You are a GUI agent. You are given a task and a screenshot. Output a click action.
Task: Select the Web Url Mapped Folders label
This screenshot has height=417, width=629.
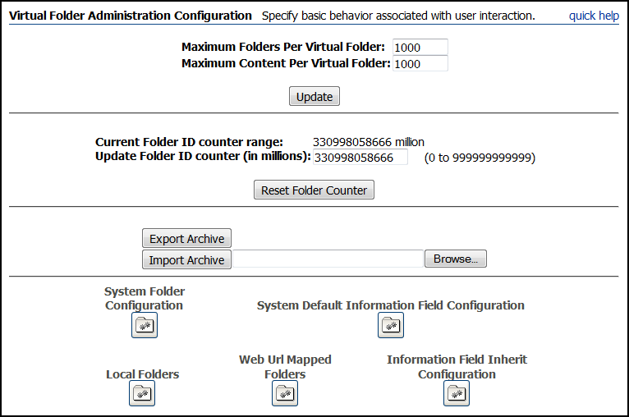click(285, 366)
